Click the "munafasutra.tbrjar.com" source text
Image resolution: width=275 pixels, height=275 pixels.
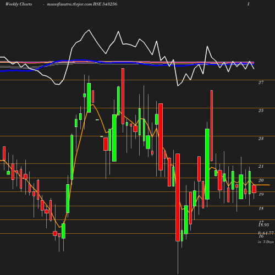pyautogui.click(x=69, y=4)
